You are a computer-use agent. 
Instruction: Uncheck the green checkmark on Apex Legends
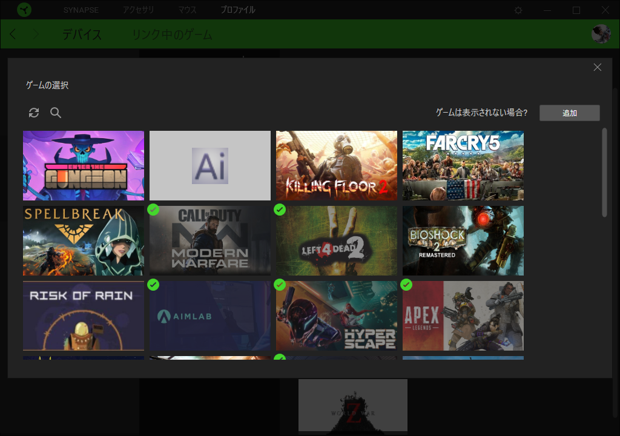click(x=406, y=285)
